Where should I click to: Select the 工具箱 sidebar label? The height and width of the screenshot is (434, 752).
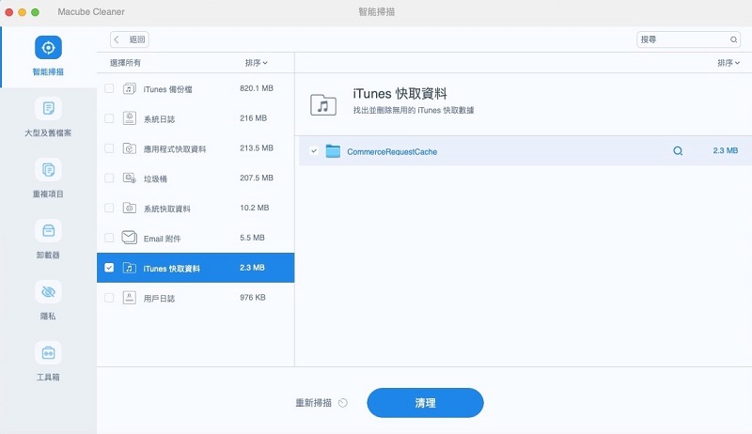tap(48, 378)
